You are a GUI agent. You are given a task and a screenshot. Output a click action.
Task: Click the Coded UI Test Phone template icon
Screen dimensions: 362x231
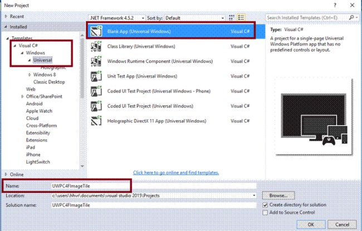[x=96, y=91]
